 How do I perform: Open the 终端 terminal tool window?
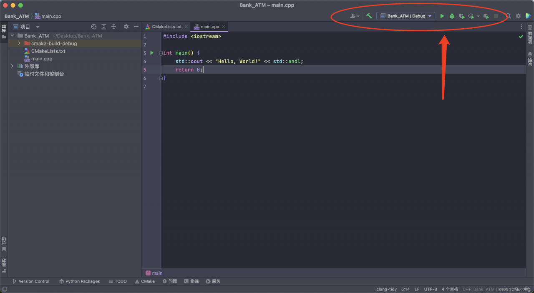[x=191, y=281]
